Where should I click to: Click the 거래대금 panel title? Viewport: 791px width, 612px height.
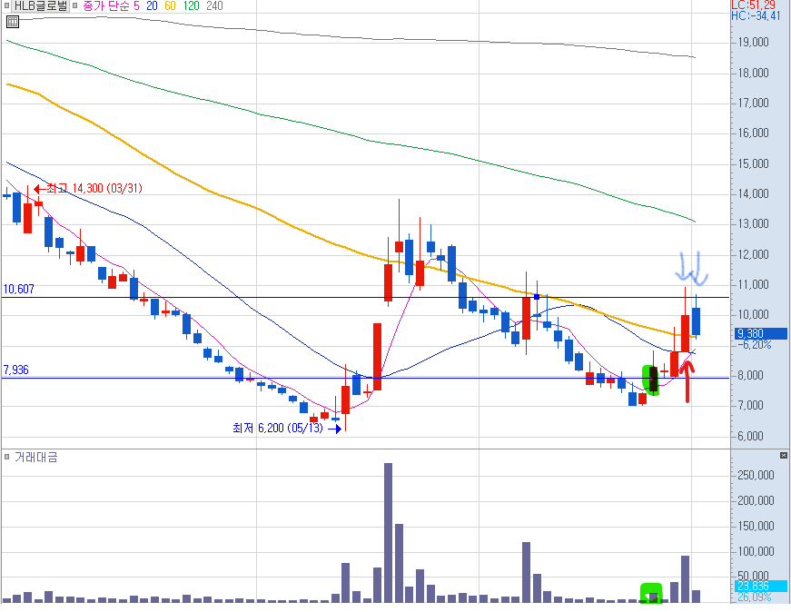coord(35,457)
